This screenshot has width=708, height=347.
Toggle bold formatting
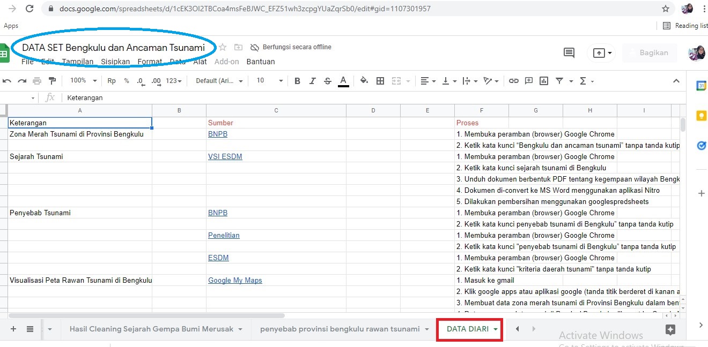[x=298, y=81]
